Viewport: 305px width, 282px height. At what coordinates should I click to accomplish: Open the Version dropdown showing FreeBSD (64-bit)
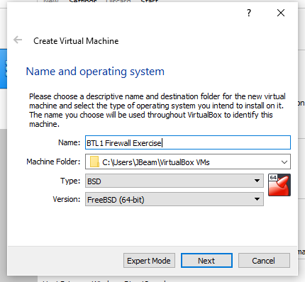tap(174, 199)
